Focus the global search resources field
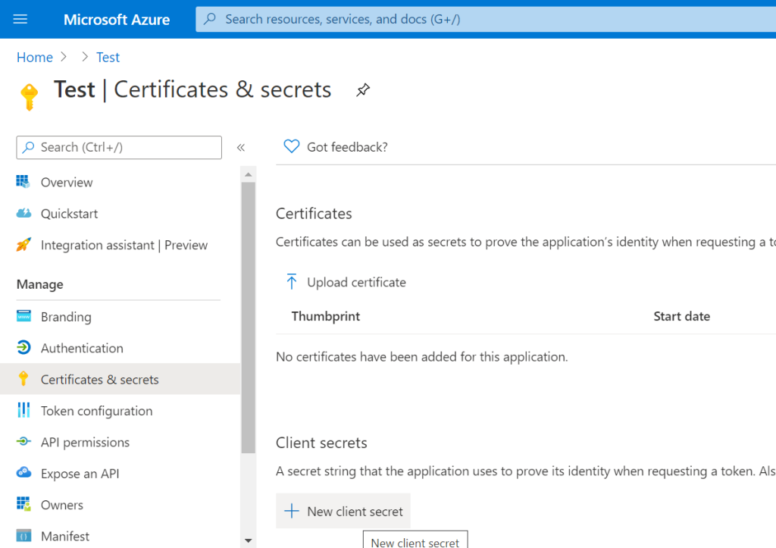 pos(486,19)
